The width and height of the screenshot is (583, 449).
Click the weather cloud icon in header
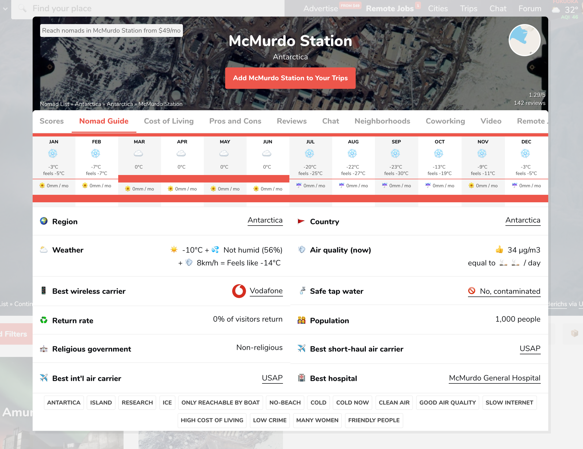(x=556, y=10)
